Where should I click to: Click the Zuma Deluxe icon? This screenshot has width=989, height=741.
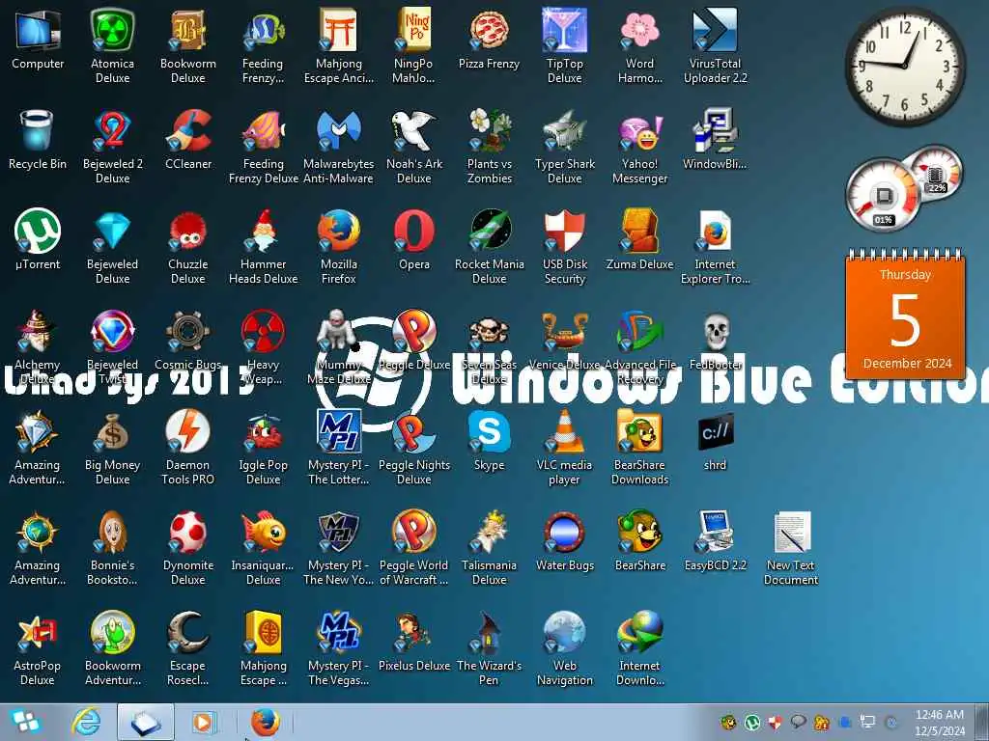tap(639, 231)
